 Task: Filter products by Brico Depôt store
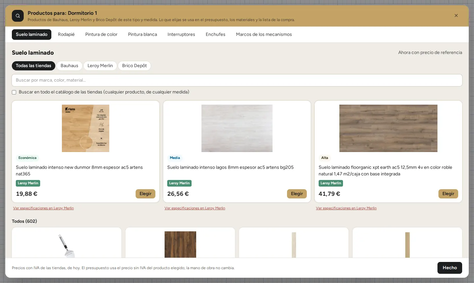[x=134, y=66]
